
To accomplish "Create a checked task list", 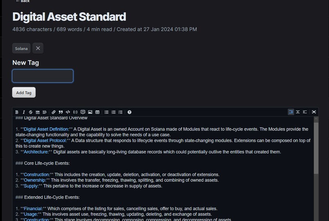I will coord(120,112).
